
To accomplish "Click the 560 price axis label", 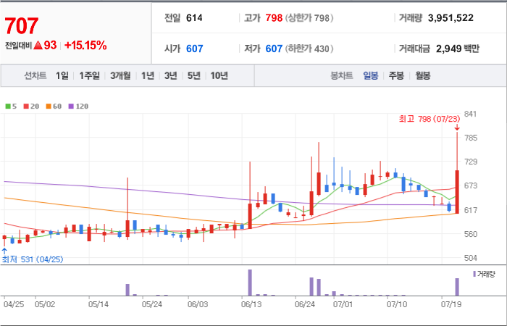I will click(x=471, y=234).
